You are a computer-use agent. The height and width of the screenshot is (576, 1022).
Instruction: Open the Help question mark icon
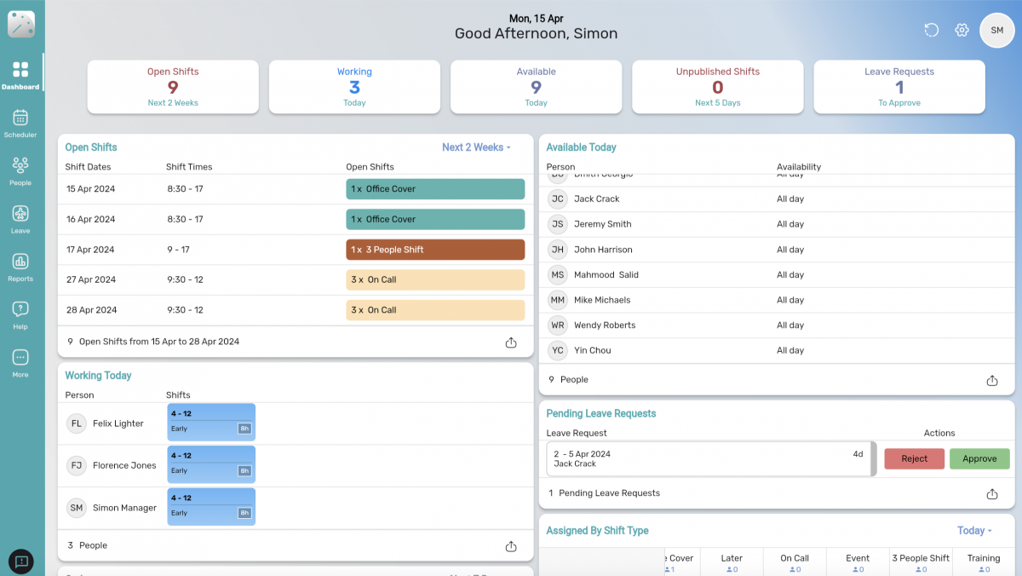pos(20,309)
